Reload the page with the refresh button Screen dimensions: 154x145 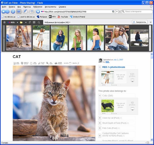[13, 12]
